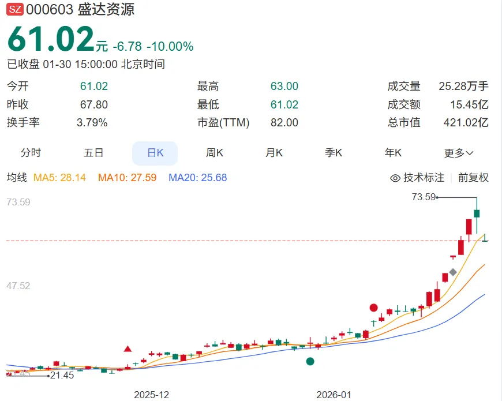Click the red SZ exchange badge
The width and height of the screenshot is (502, 401).
15,9
